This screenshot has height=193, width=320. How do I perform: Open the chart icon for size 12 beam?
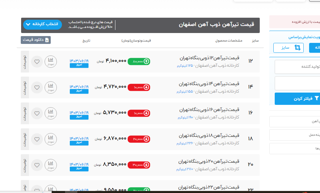51,62
